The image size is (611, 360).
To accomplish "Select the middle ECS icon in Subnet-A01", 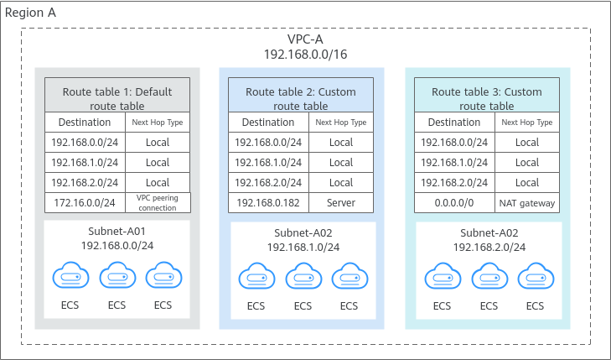I will click(x=117, y=276).
